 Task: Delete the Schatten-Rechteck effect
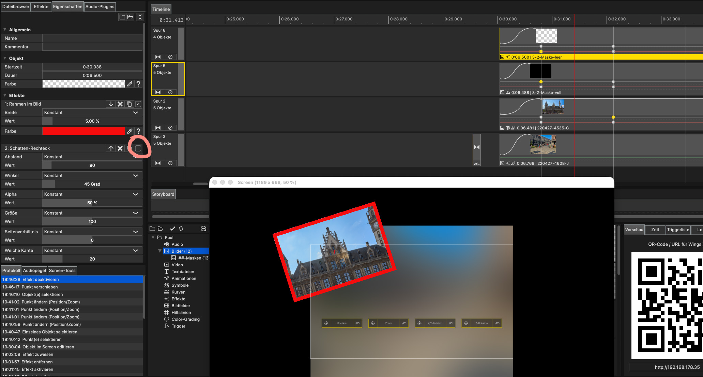point(120,148)
